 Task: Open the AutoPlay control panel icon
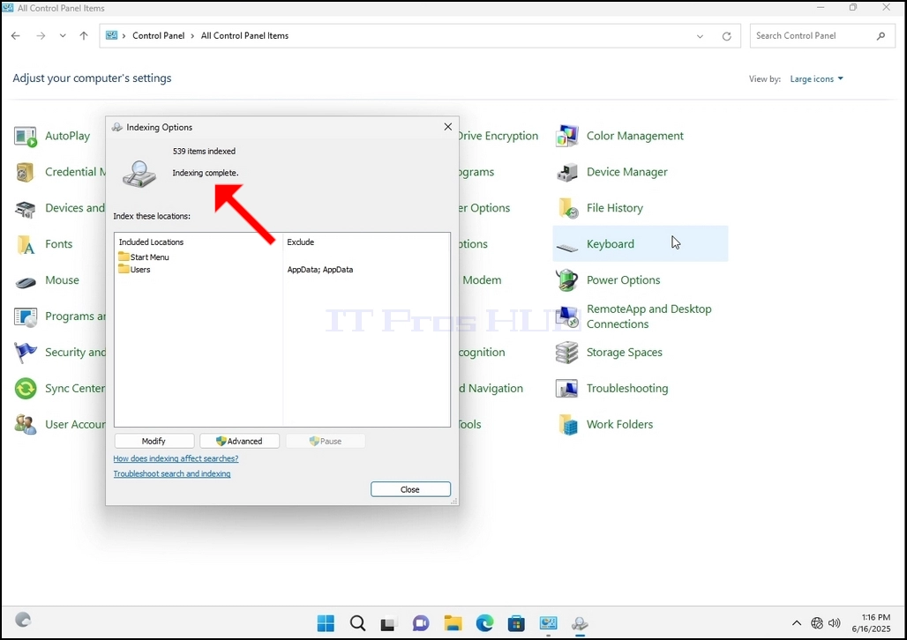tap(26, 137)
